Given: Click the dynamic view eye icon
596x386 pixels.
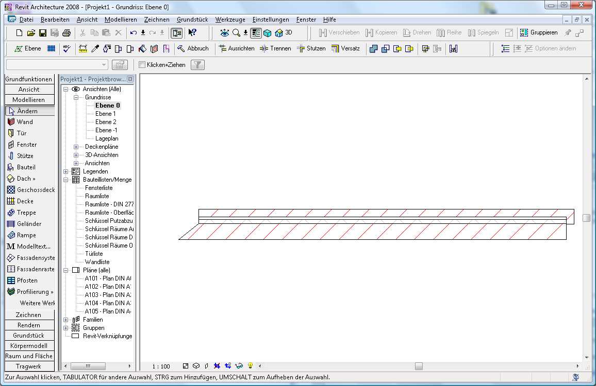Looking at the screenshot, I should pyautogui.click(x=225, y=33).
